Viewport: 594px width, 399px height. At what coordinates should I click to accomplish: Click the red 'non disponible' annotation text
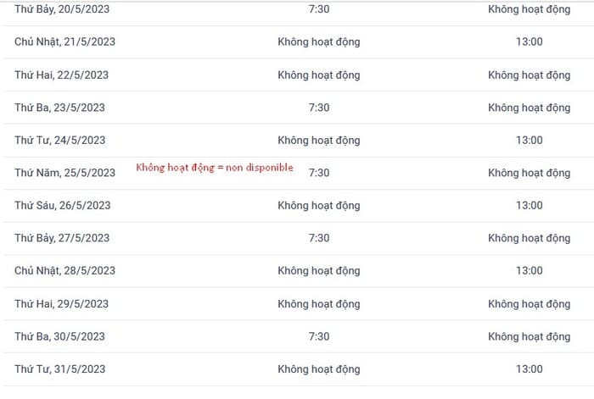[x=215, y=168]
